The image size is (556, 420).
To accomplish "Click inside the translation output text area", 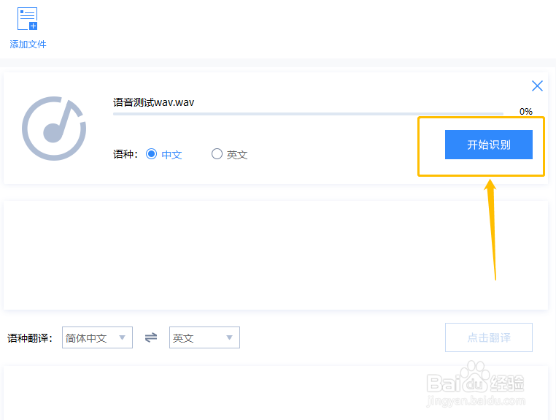I will [276, 393].
